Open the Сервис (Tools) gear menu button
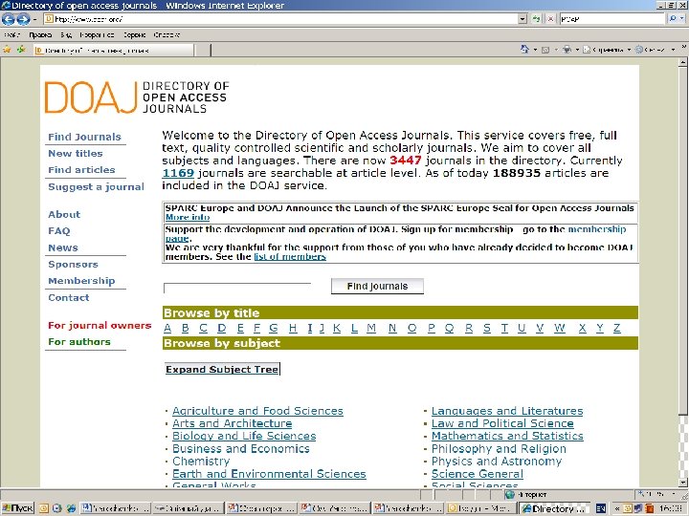 [655, 50]
